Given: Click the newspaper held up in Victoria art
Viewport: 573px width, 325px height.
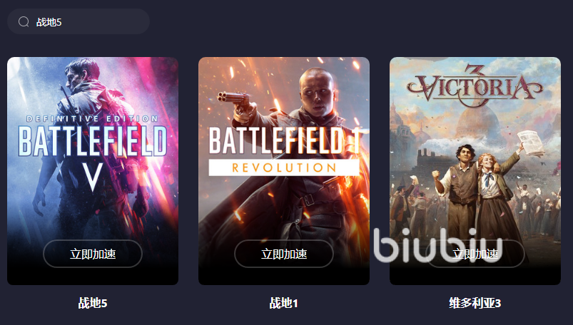Looking at the screenshot, I should [532, 143].
